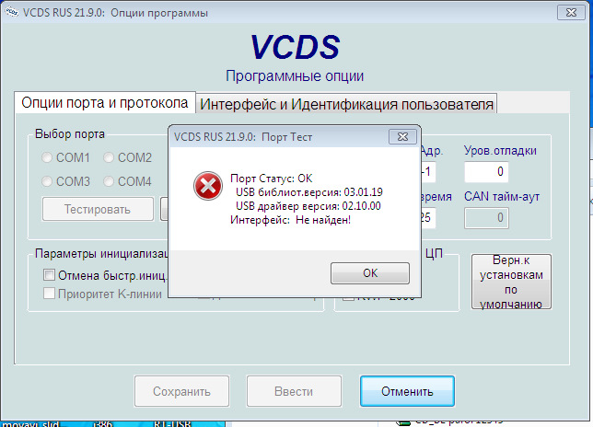Choose the COM3 port option

click(x=48, y=181)
